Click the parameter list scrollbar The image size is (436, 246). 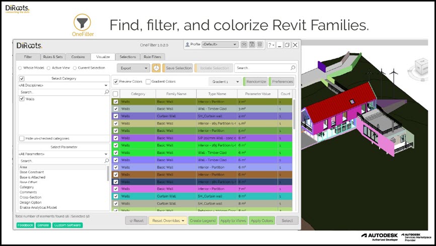coord(108,173)
